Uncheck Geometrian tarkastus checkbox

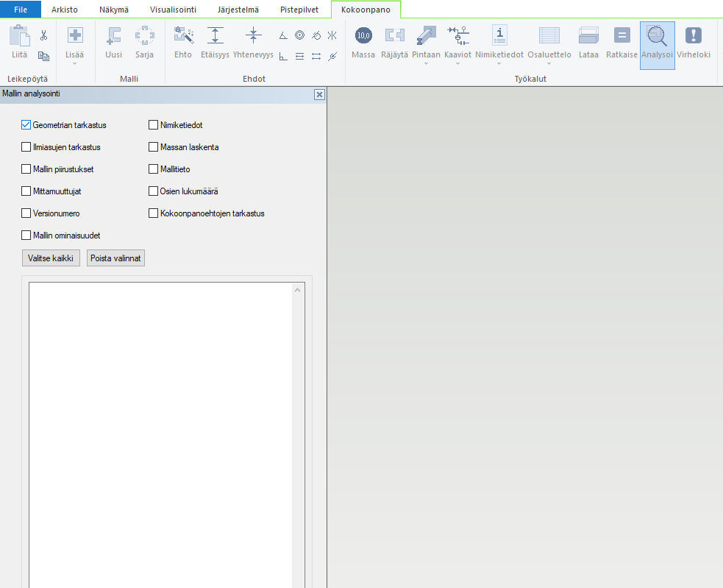pos(26,125)
